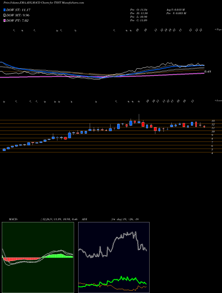Click price axis label 10
This screenshot has width=222, height=293.
(213, 131)
